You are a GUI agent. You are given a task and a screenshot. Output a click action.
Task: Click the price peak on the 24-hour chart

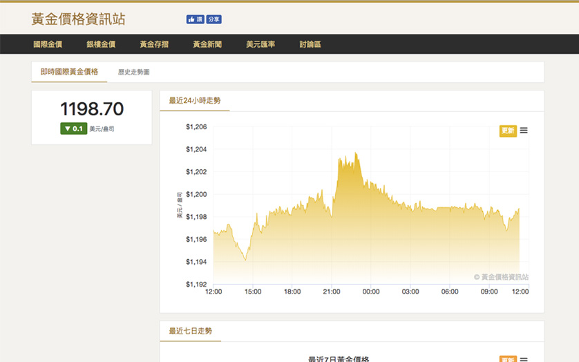tap(356, 154)
